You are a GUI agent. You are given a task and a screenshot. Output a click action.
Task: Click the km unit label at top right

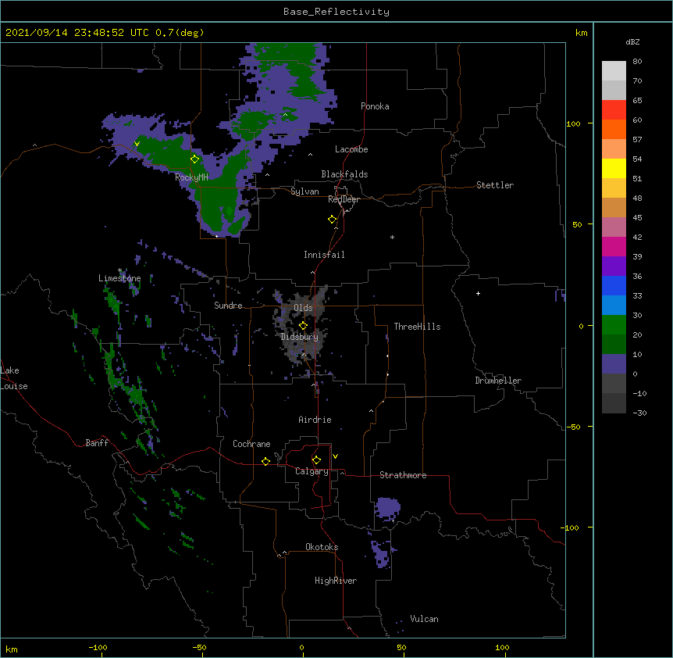(x=581, y=33)
